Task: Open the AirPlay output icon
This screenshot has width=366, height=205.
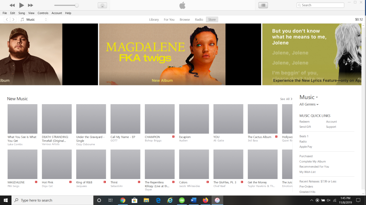Action: point(102,5)
